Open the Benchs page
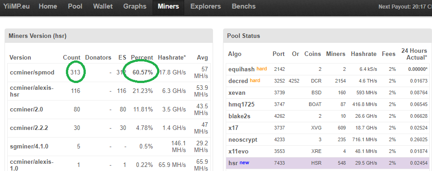 pos(244,6)
